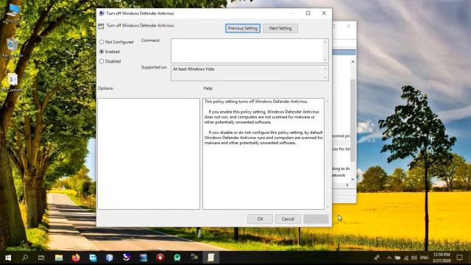Open the blue monitor app on the taskbar
This screenshot has width=471, height=265.
tap(93, 258)
